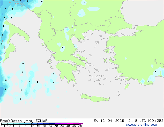Select the 5–10 mm legend color box
164x127 pixels.
click(28, 124)
